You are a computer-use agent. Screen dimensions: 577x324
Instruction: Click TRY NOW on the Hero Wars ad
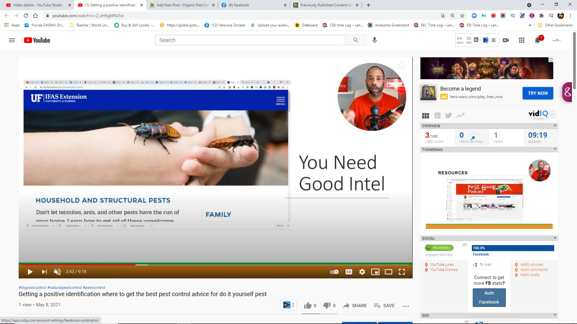pyautogui.click(x=538, y=93)
